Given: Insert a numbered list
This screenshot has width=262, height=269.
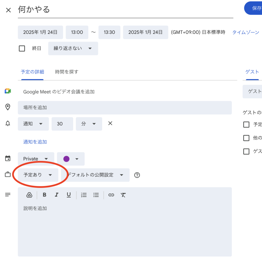Looking at the screenshot, I should point(84,195).
